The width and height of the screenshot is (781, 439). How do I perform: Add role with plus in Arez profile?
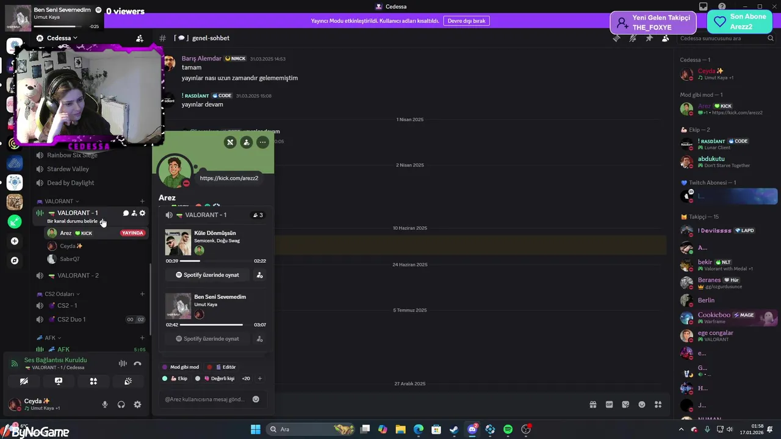click(259, 379)
